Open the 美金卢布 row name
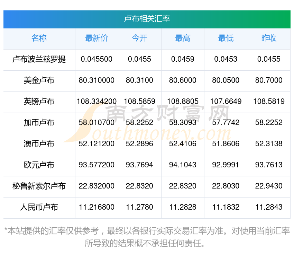 (x=39, y=80)
